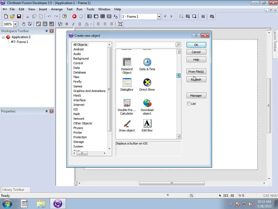
Task: Click object list scroll-down arrow
Action: pyautogui.click(x=179, y=136)
